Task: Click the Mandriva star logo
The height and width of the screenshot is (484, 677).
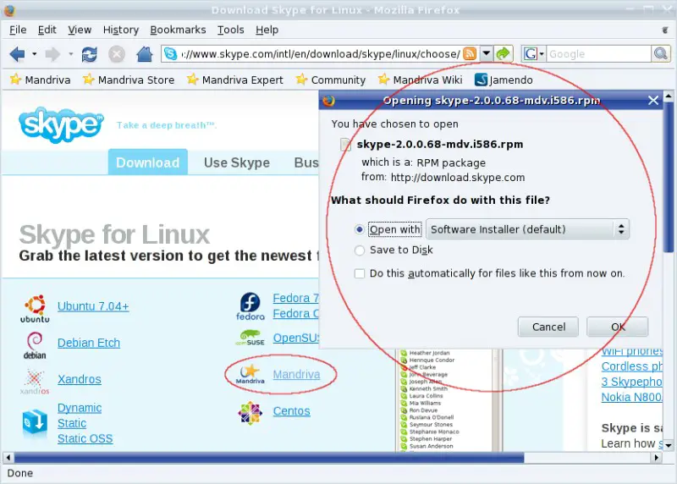Action: click(x=250, y=374)
